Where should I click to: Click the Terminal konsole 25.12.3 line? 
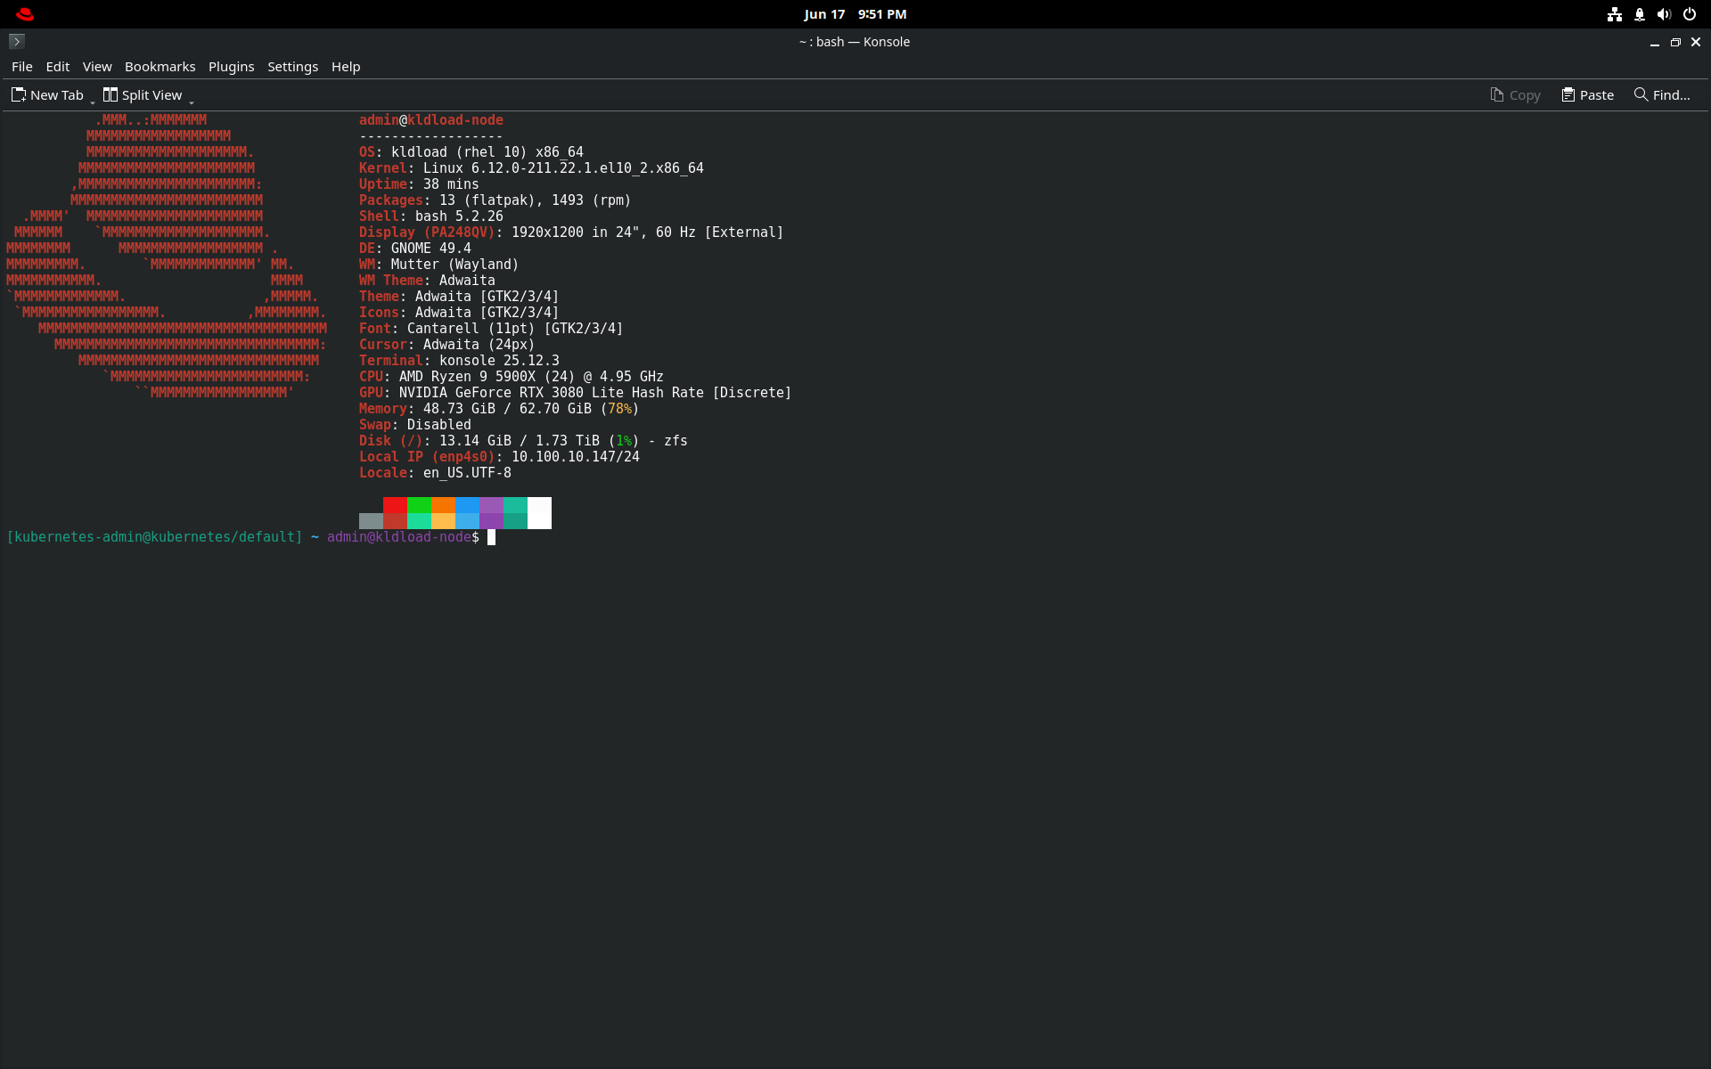(x=459, y=361)
